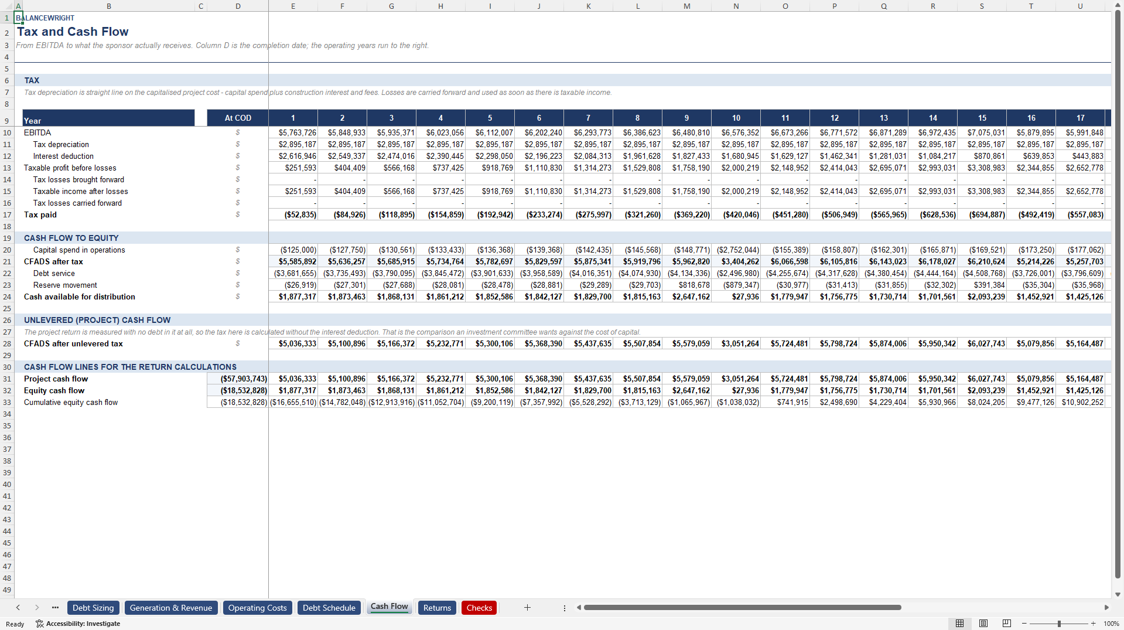Viewport: 1124px width, 630px height.
Task: Select the 'Tax depreciation' label
Action: pyautogui.click(x=61, y=144)
